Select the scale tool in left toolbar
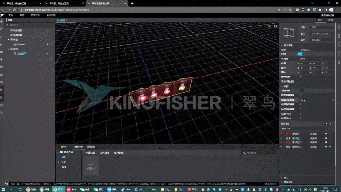 (x=2, y=37)
